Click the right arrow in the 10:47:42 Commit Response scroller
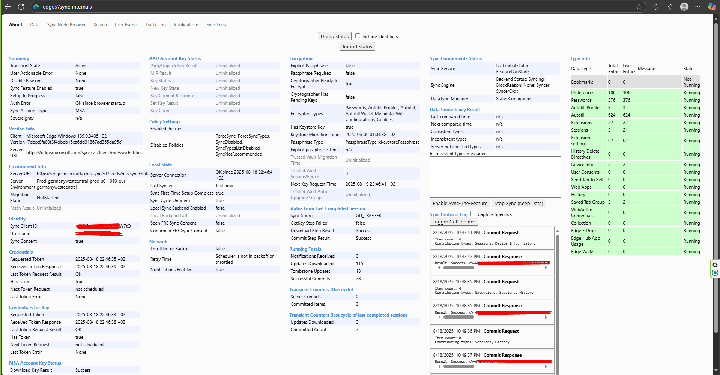Image resolution: width=720 pixels, height=375 pixels. click(x=546, y=268)
